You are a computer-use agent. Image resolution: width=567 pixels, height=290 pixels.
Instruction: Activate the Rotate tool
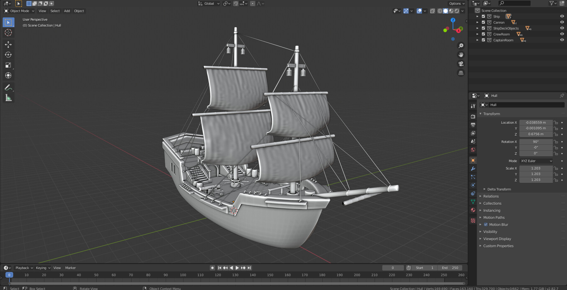click(x=8, y=54)
